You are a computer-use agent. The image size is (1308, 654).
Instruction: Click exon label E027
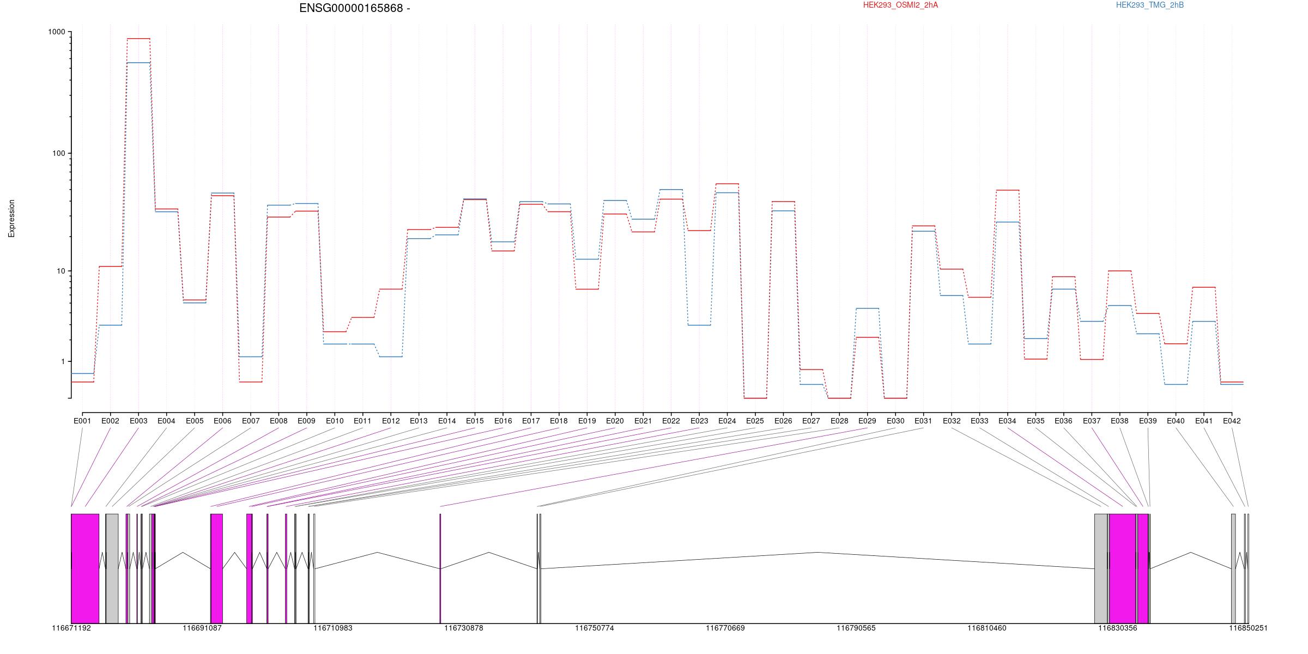coord(811,421)
